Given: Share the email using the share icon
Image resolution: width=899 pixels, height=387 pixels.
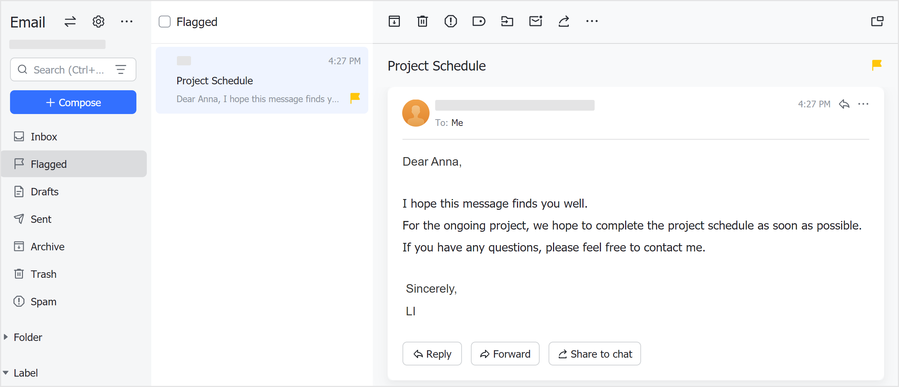Looking at the screenshot, I should coord(563,21).
